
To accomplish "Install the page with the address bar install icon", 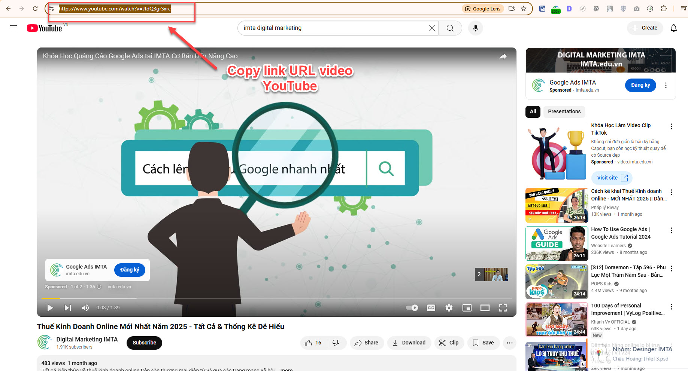I will point(512,9).
